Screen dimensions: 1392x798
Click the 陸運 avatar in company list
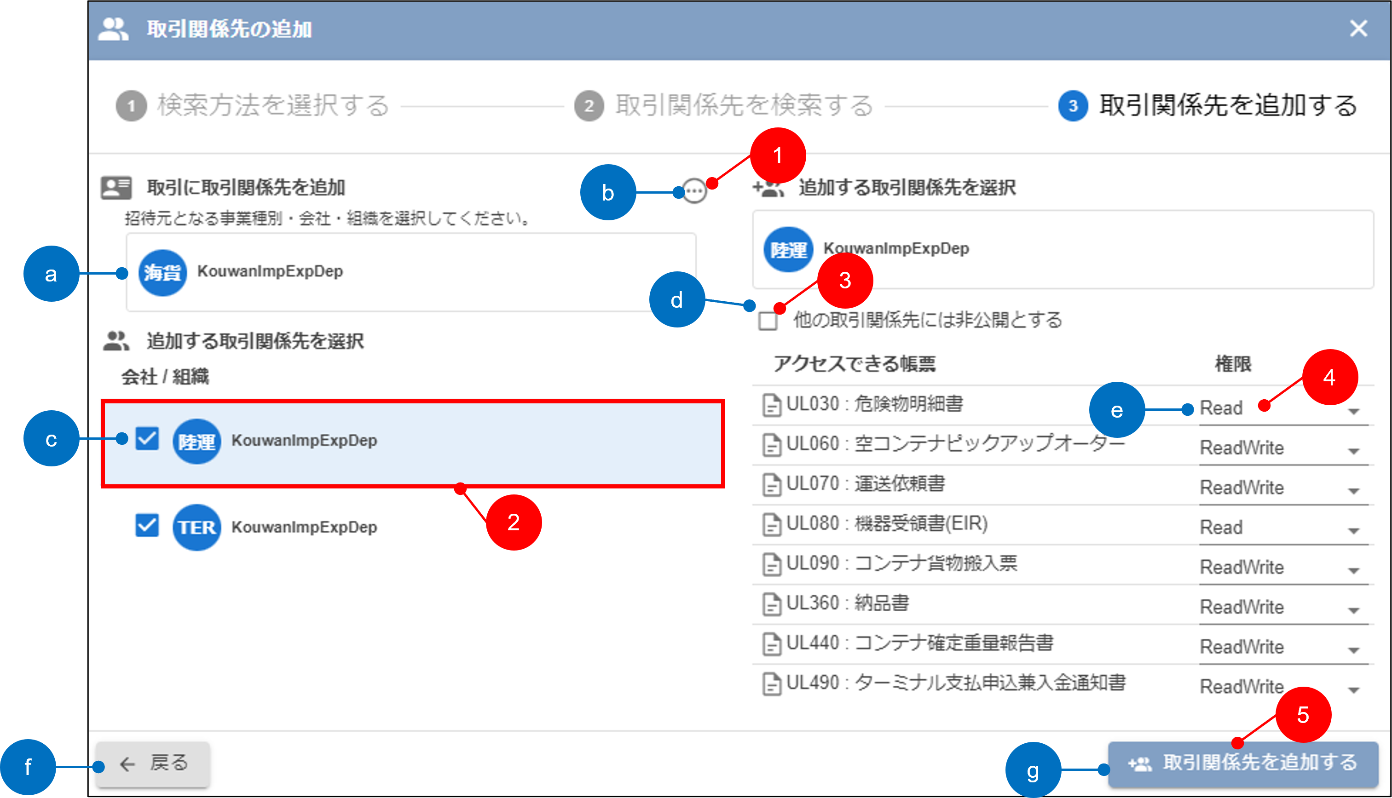click(x=196, y=442)
